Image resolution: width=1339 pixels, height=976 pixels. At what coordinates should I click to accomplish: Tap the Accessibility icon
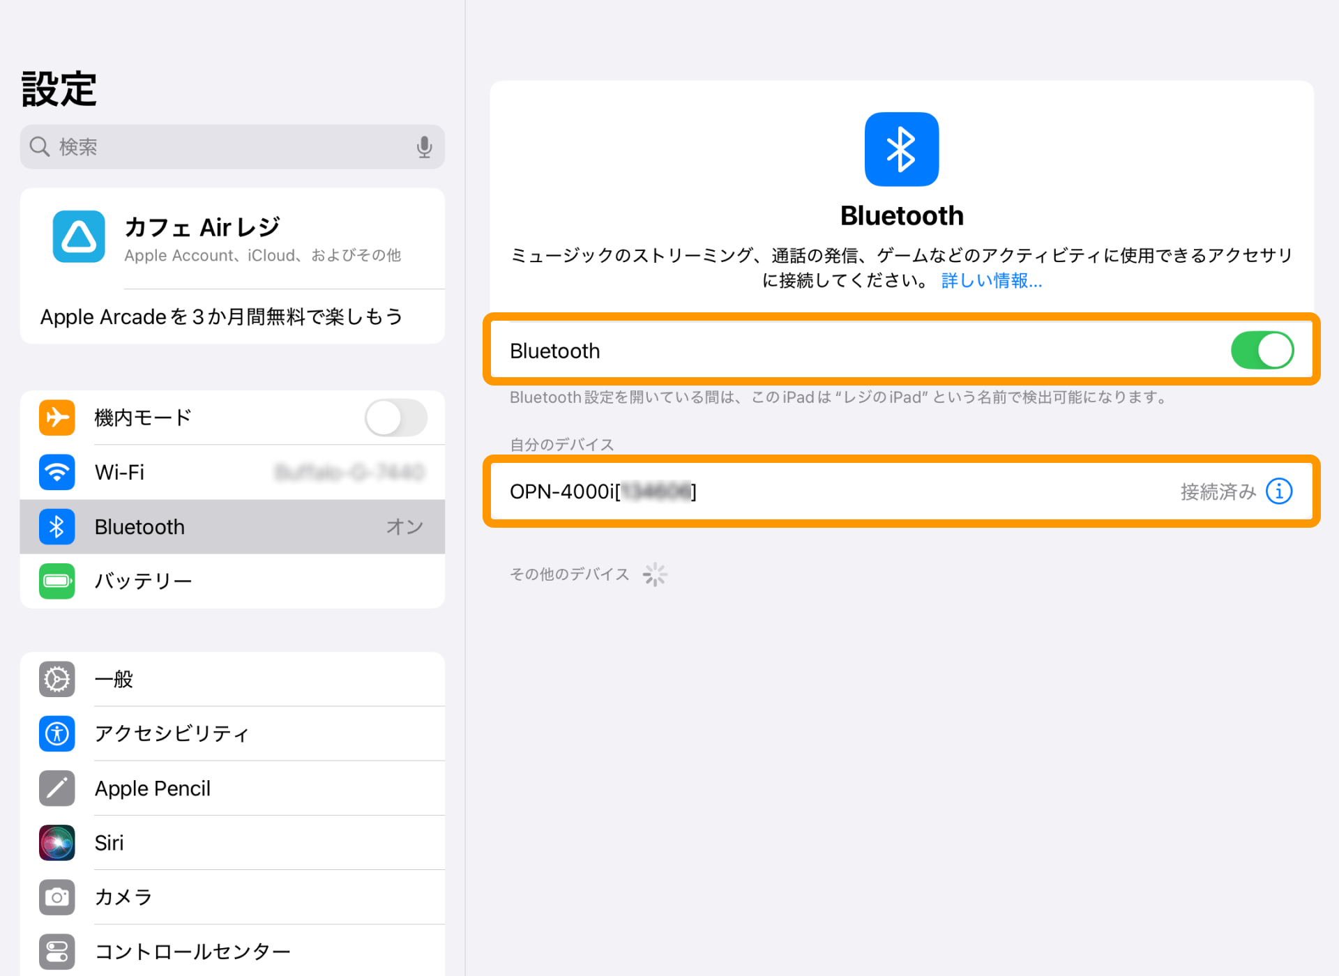[x=57, y=733]
